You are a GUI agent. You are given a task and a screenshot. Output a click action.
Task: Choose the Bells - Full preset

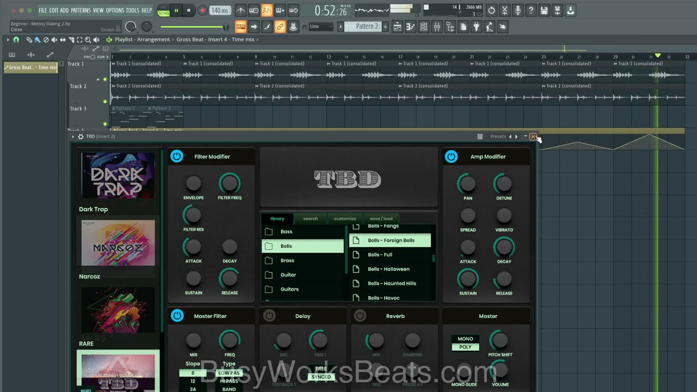point(390,254)
